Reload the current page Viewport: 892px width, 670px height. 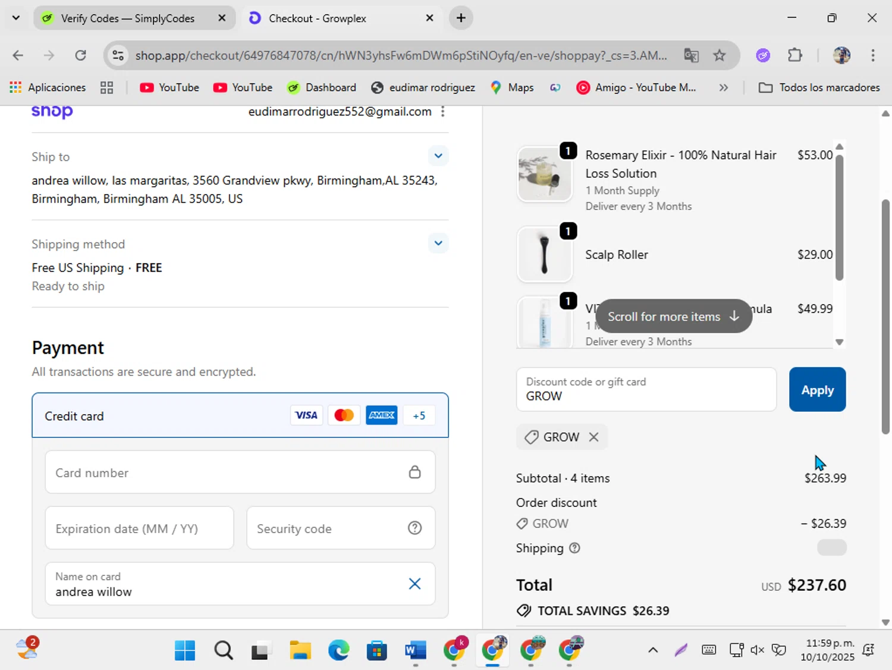coord(80,55)
